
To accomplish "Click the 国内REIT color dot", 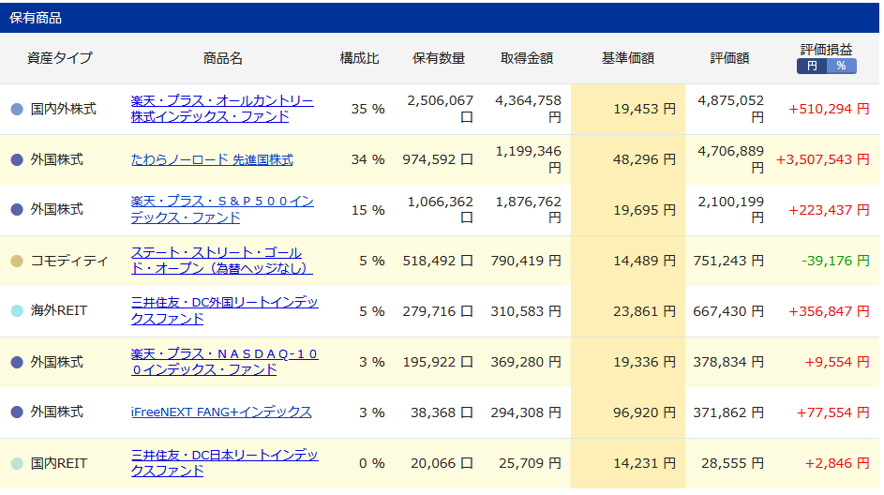I will tap(17, 463).
